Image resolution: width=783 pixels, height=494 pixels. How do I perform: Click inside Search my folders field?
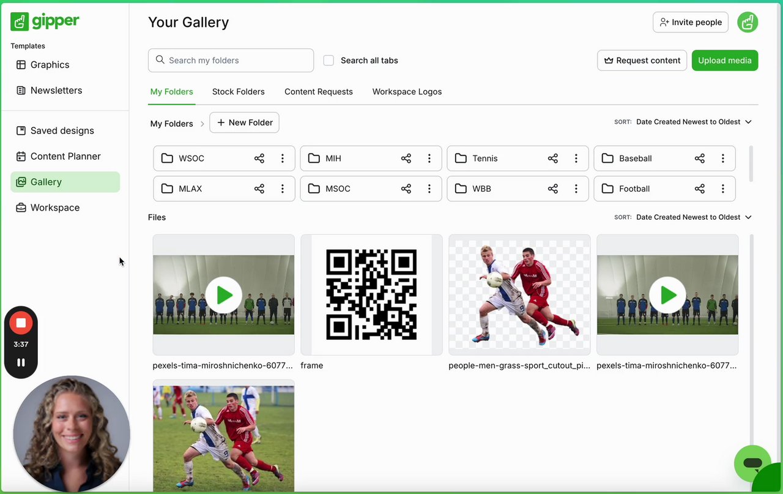point(231,61)
